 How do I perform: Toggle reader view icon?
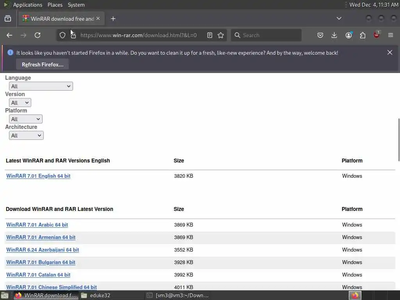click(210, 35)
